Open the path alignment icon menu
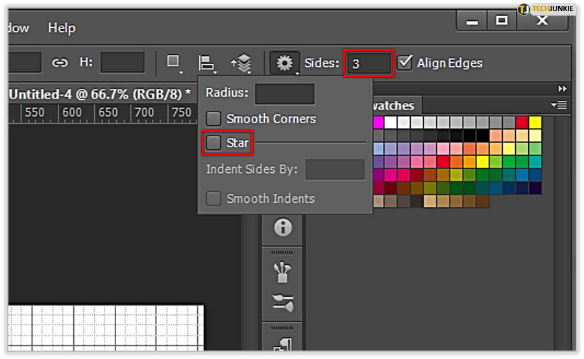This screenshot has height=359, width=584. coord(207,64)
